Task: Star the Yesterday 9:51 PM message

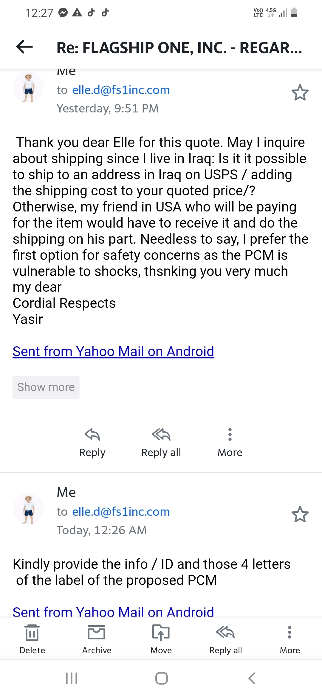Action: coord(300,93)
